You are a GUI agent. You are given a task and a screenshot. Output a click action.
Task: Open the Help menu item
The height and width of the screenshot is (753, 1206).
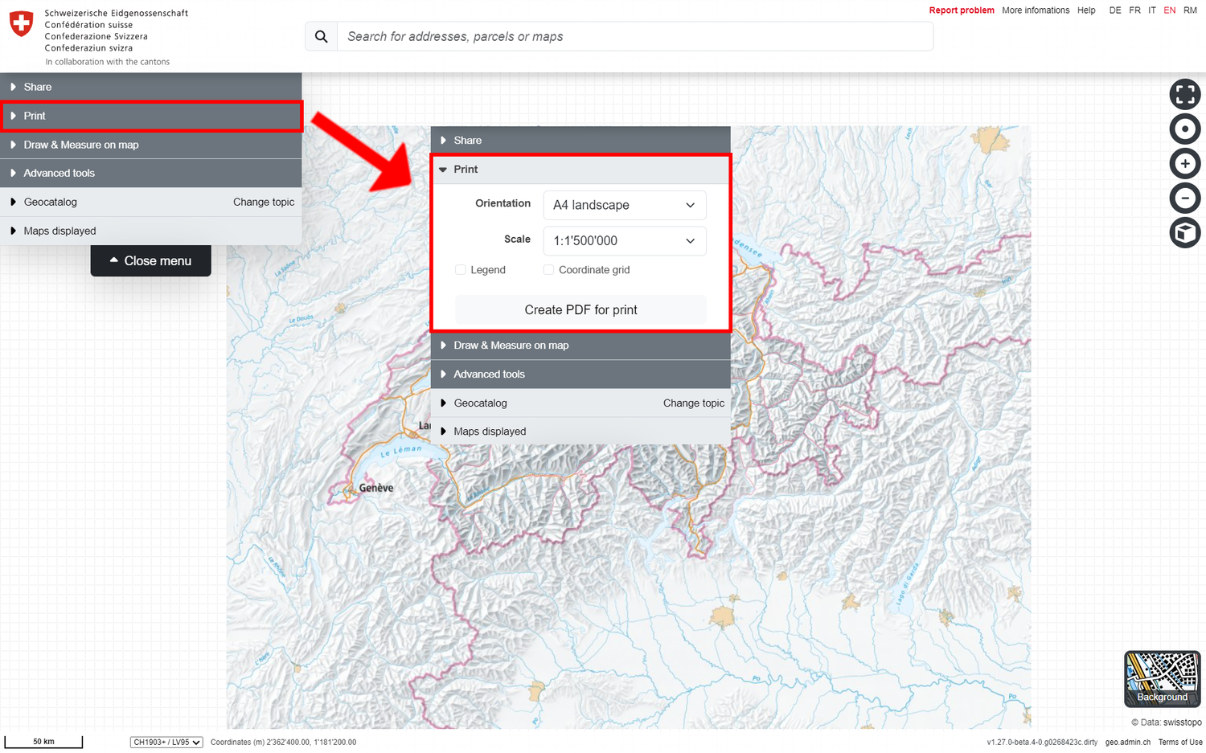[1086, 10]
